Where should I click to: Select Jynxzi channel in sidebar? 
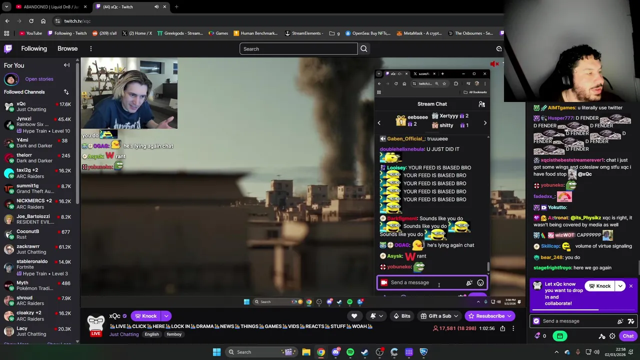click(38, 124)
